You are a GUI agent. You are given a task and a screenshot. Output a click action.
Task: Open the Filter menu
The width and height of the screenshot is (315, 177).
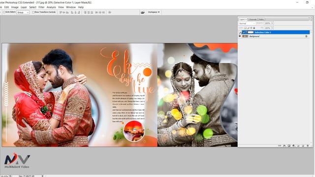click(x=41, y=7)
